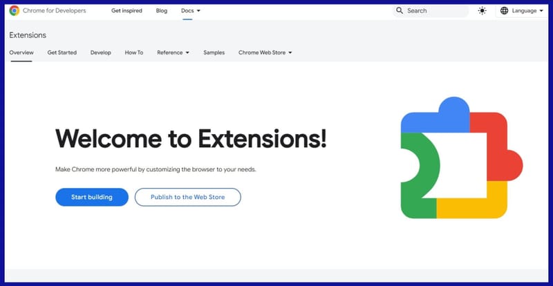Open the Samples tab
This screenshot has height=286, width=553.
point(214,53)
